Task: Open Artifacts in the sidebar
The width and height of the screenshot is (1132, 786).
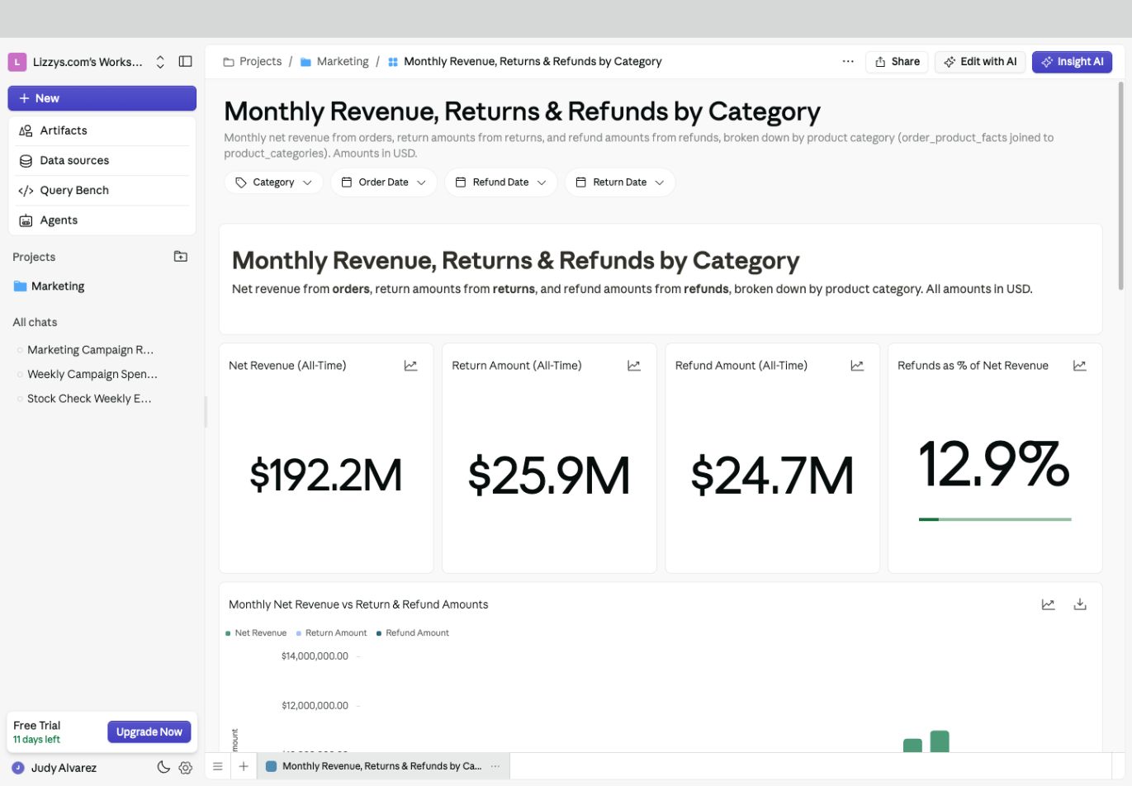Action: 102,130
